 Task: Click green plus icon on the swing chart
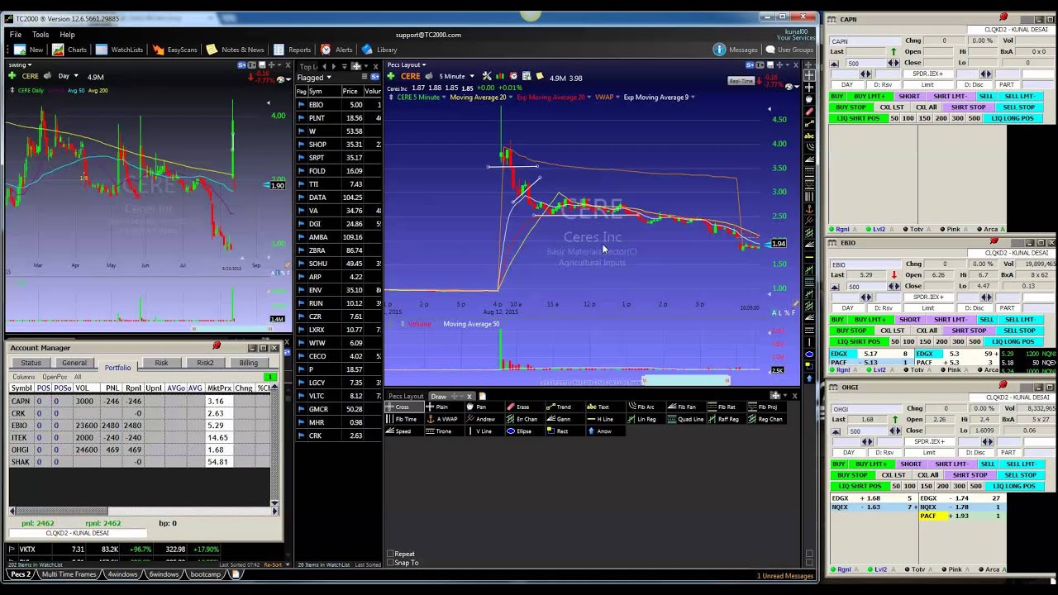(x=12, y=76)
